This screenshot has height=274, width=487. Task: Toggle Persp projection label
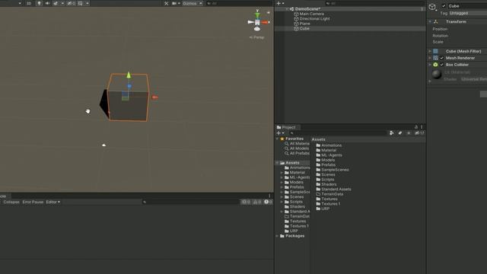[x=257, y=37]
